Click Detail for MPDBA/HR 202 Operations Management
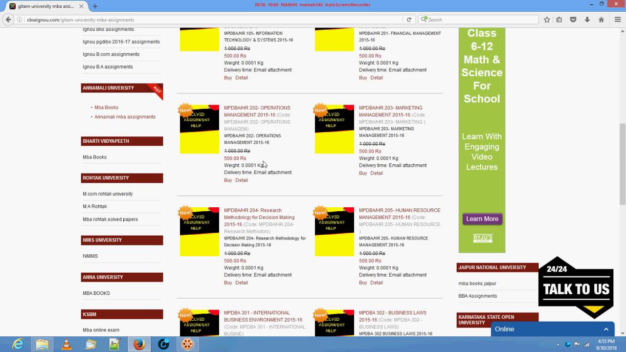This screenshot has width=626, height=352. click(x=242, y=180)
